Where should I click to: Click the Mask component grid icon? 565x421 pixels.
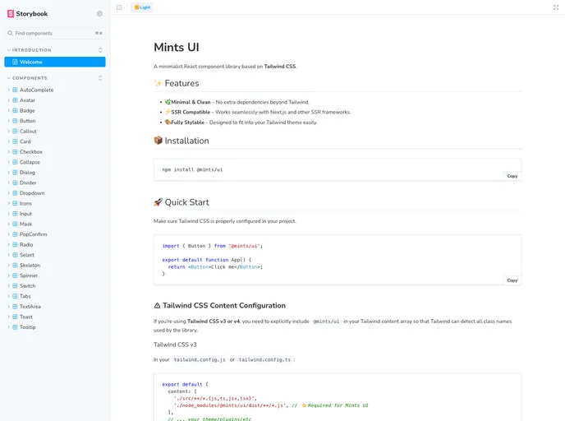coord(15,224)
